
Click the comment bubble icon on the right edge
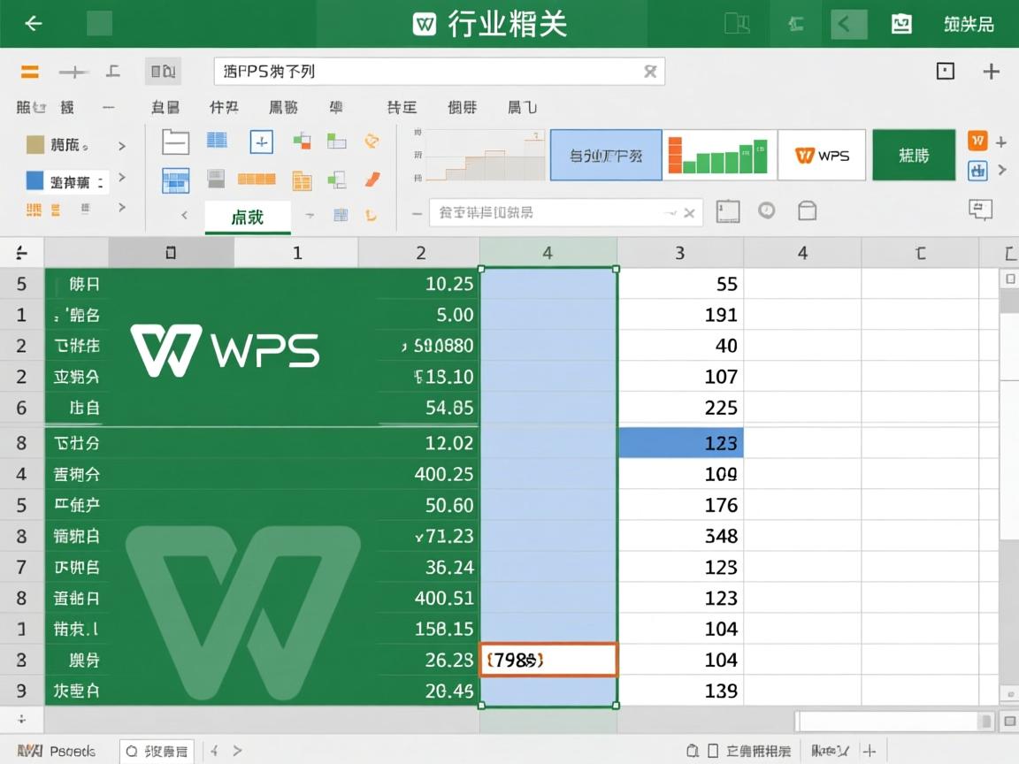[979, 210]
